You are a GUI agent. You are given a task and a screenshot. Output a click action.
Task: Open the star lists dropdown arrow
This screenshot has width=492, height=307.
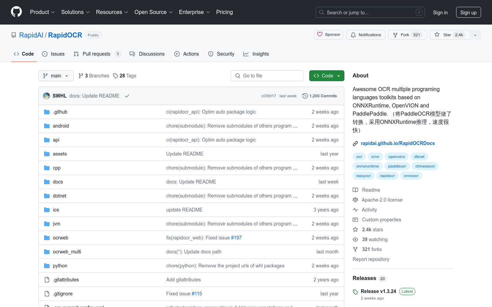click(475, 35)
